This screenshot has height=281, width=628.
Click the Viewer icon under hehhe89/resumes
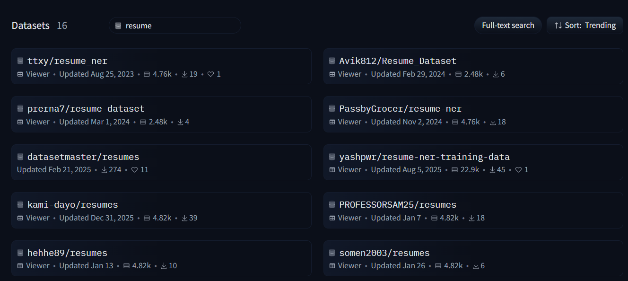(x=20, y=266)
